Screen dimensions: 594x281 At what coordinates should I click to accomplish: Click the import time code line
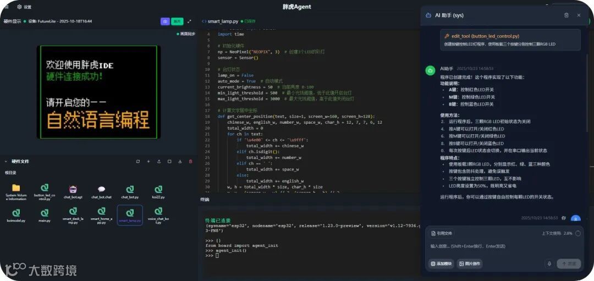[230, 34]
